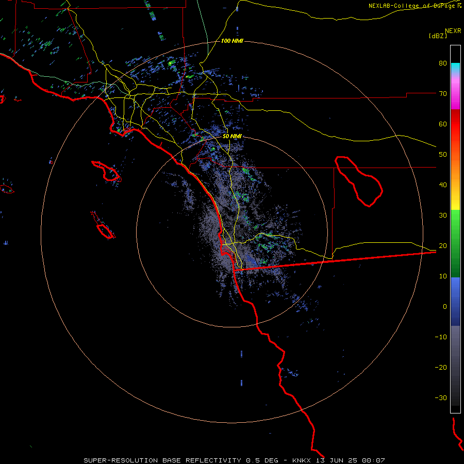Click the 50 NMI range ring label
This screenshot has height=464, width=464.
[232, 137]
